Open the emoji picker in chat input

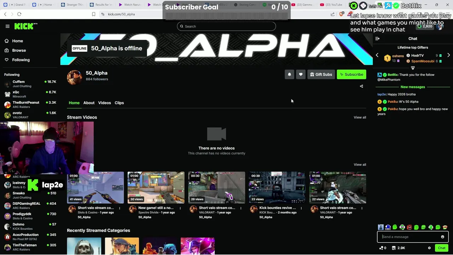coord(442,237)
